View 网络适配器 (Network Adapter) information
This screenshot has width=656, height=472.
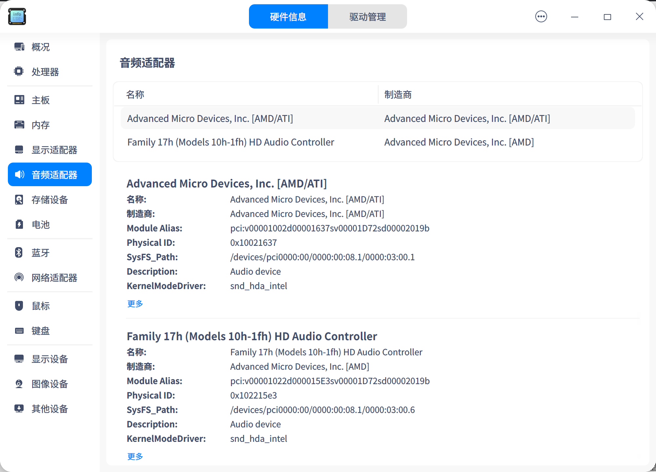pos(54,278)
